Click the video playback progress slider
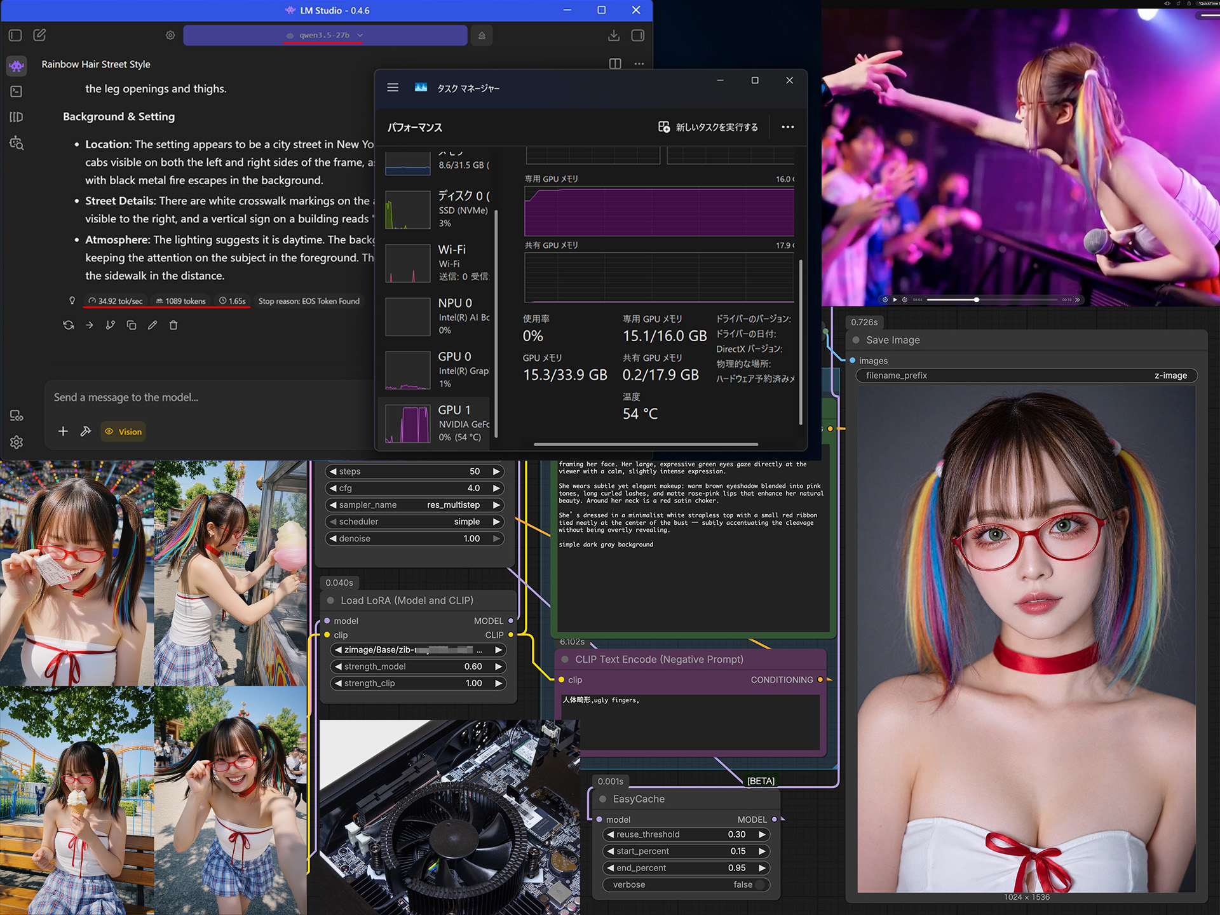The height and width of the screenshot is (915, 1220). (x=977, y=299)
